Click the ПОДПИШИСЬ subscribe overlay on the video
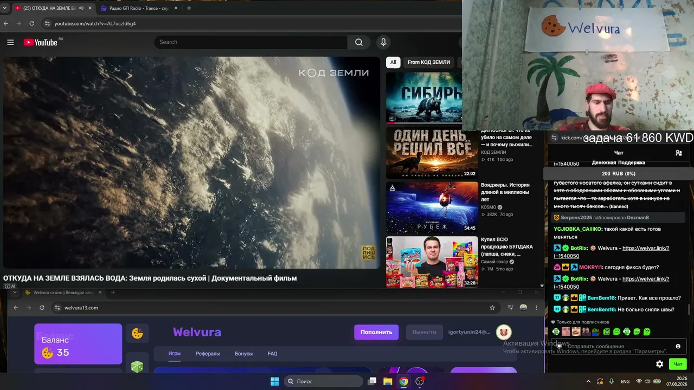 [x=369, y=253]
